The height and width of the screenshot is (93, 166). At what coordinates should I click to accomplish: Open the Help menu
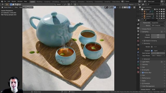[x=25, y=2]
